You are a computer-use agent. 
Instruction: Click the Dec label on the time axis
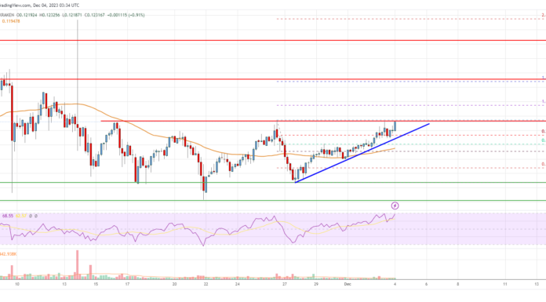point(348,284)
